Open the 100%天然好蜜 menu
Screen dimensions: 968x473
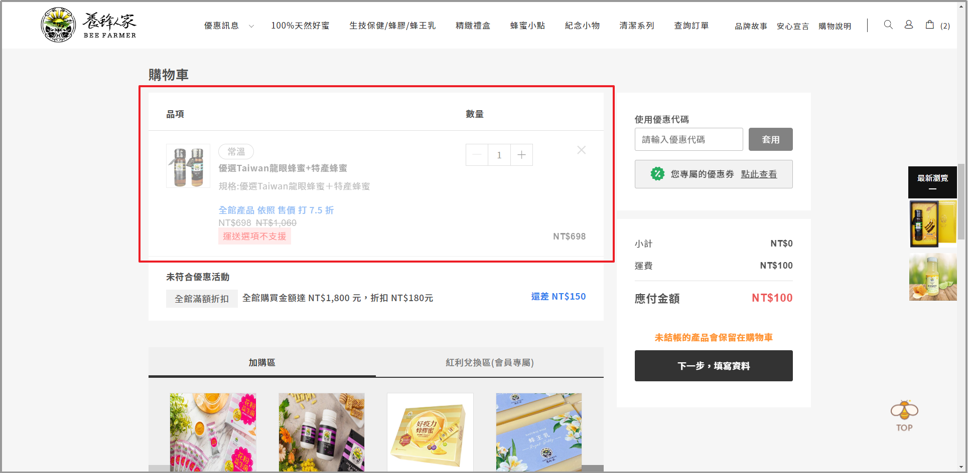pyautogui.click(x=300, y=26)
